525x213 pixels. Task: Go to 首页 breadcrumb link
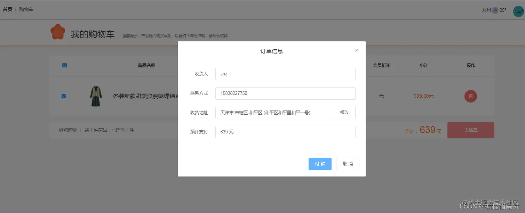(x=8, y=9)
